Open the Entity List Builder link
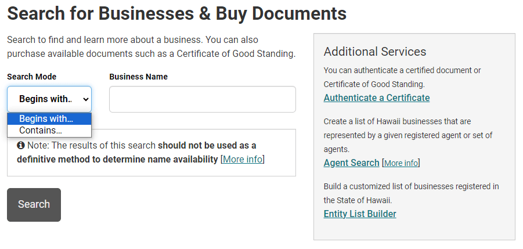 (360, 214)
